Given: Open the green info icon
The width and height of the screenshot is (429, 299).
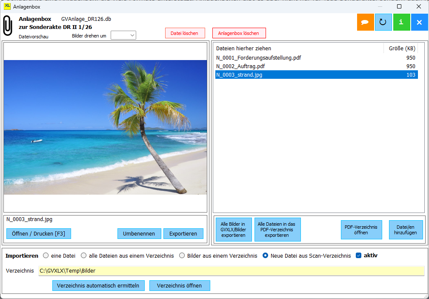Looking at the screenshot, I should pos(401,22).
